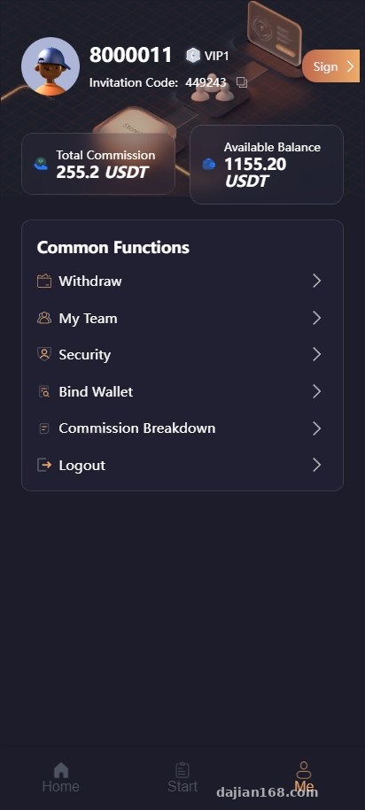Viewport: 365px width, 810px height.
Task: Click the Security shield icon
Action: click(44, 354)
